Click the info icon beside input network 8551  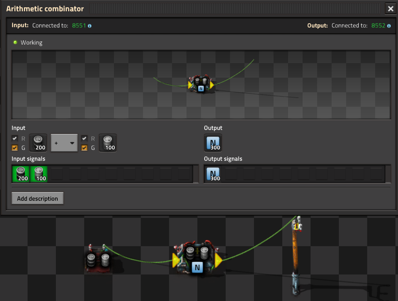point(90,26)
